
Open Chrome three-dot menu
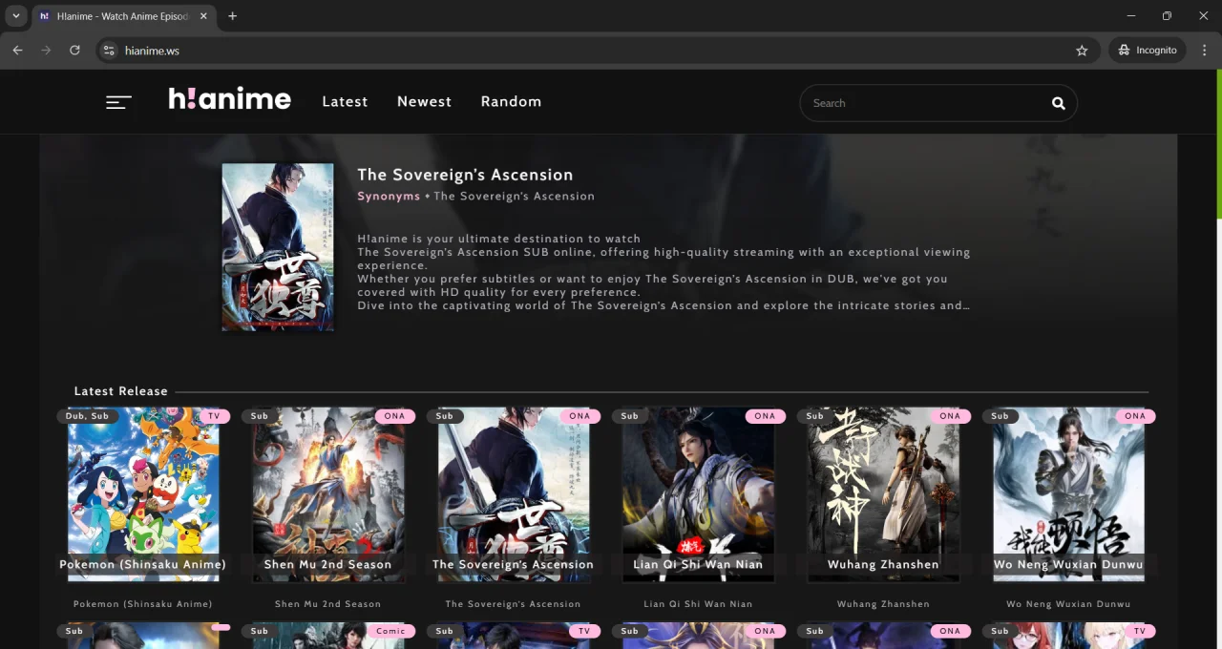(1204, 50)
